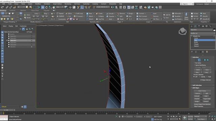Click the Insert Vertex button
This screenshot has width=216, height=121.
click(202, 91)
